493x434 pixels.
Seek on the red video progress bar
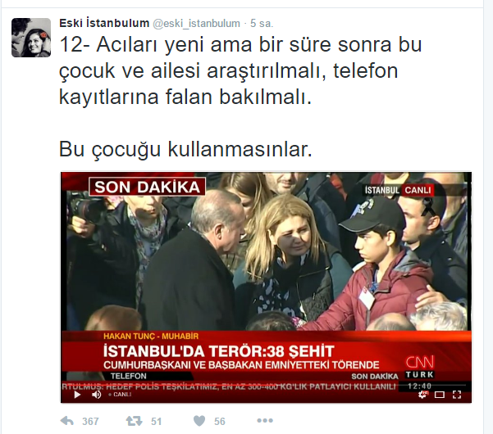point(266,384)
